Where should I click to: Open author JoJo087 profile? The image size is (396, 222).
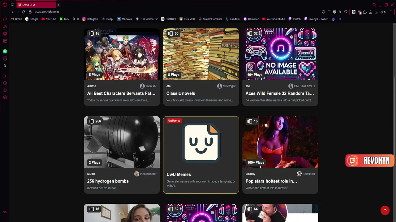pos(148,86)
